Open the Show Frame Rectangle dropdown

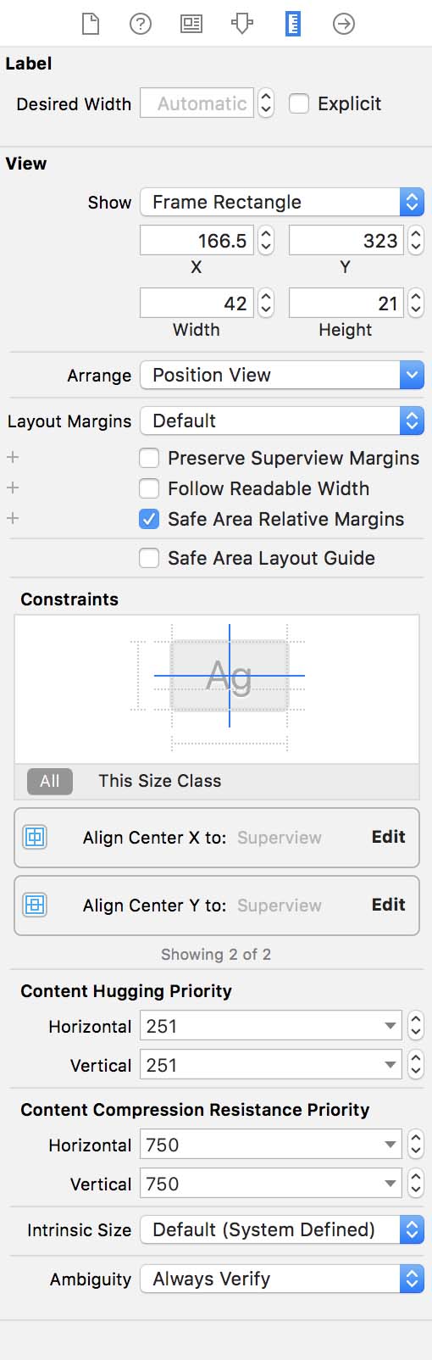(x=282, y=202)
